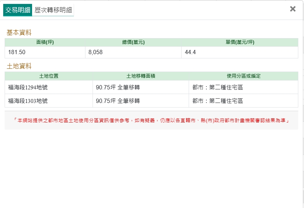Screen dimensions: 304x208
Task: Switch to the 交易明細 tab
Action: (x=17, y=10)
